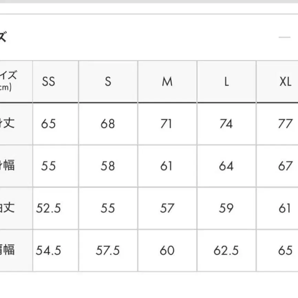298x298 pixels.
Task: Select the L size column header
Action: coord(226,82)
